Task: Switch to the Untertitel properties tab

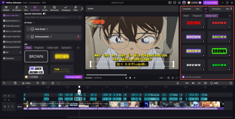Action: 187,9
